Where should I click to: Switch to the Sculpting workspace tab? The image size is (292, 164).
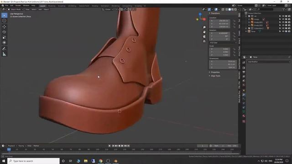pos(62,6)
